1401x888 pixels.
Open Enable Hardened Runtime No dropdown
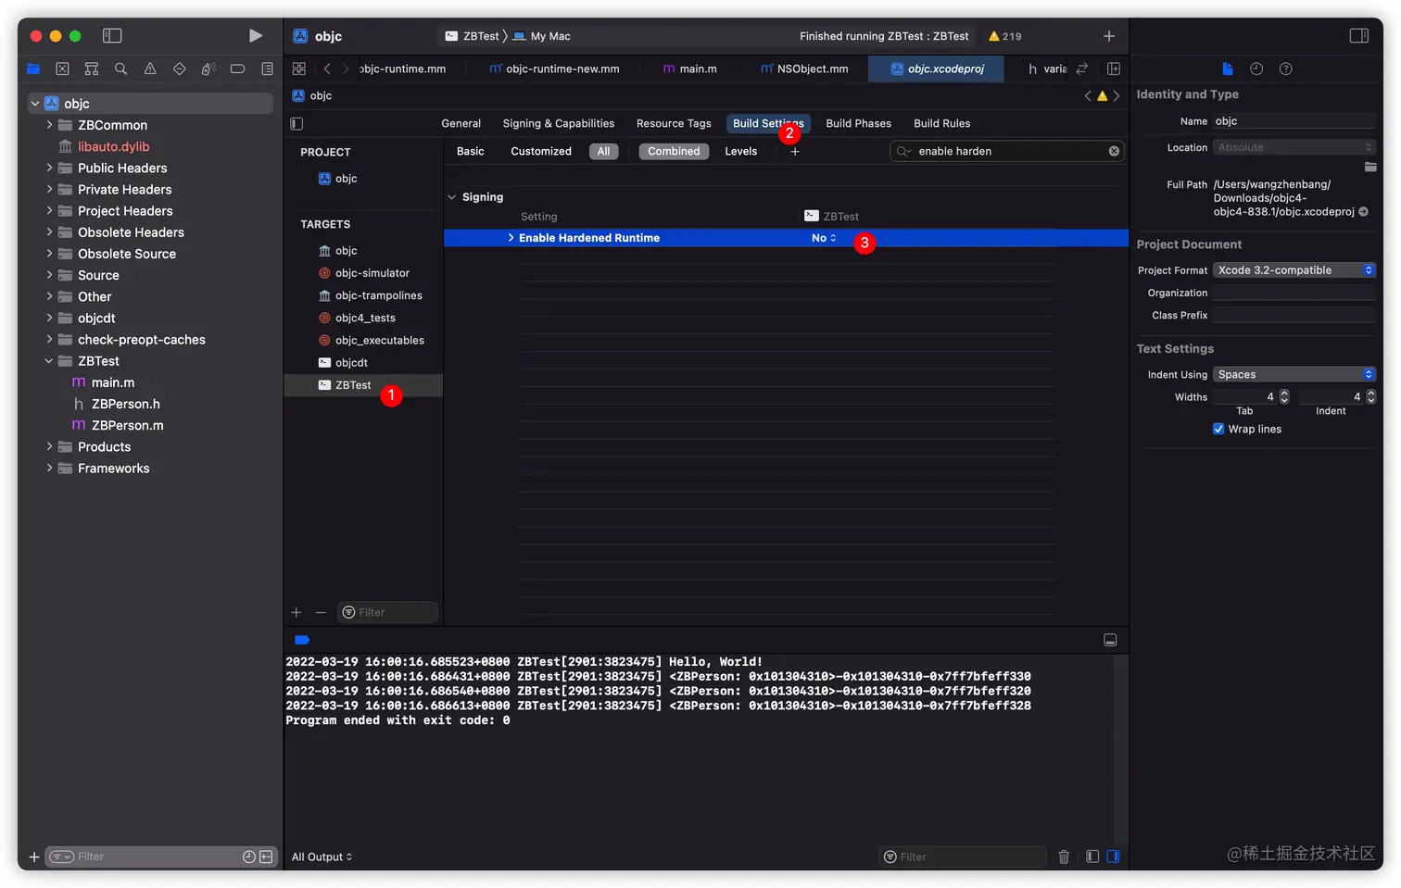point(824,238)
